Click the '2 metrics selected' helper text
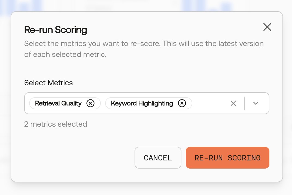The image size is (292, 195). click(56, 124)
